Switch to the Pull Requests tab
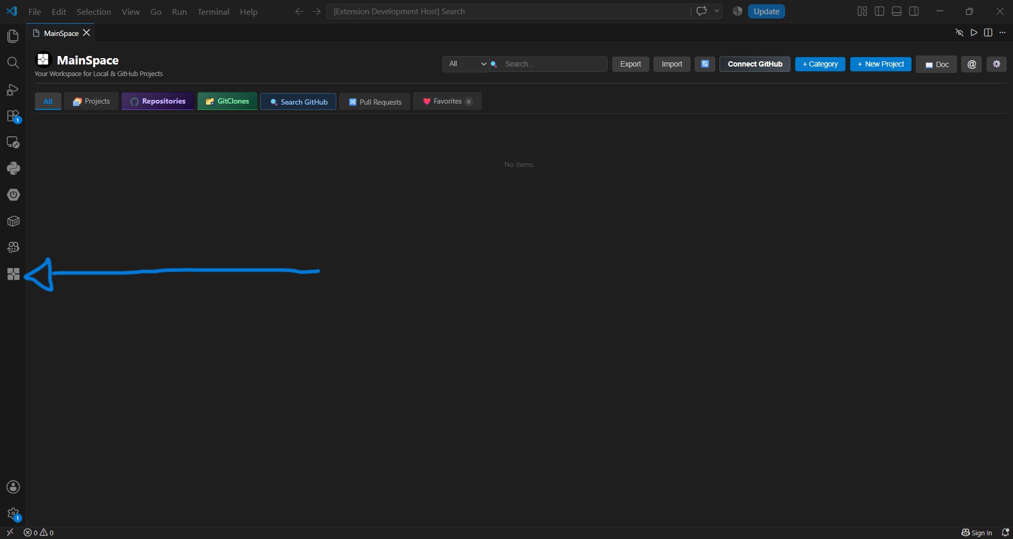Viewport: 1013px width, 539px height. click(x=375, y=101)
